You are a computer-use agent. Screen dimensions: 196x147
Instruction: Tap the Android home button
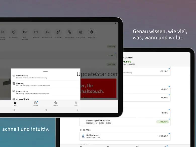click(x=46, y=110)
